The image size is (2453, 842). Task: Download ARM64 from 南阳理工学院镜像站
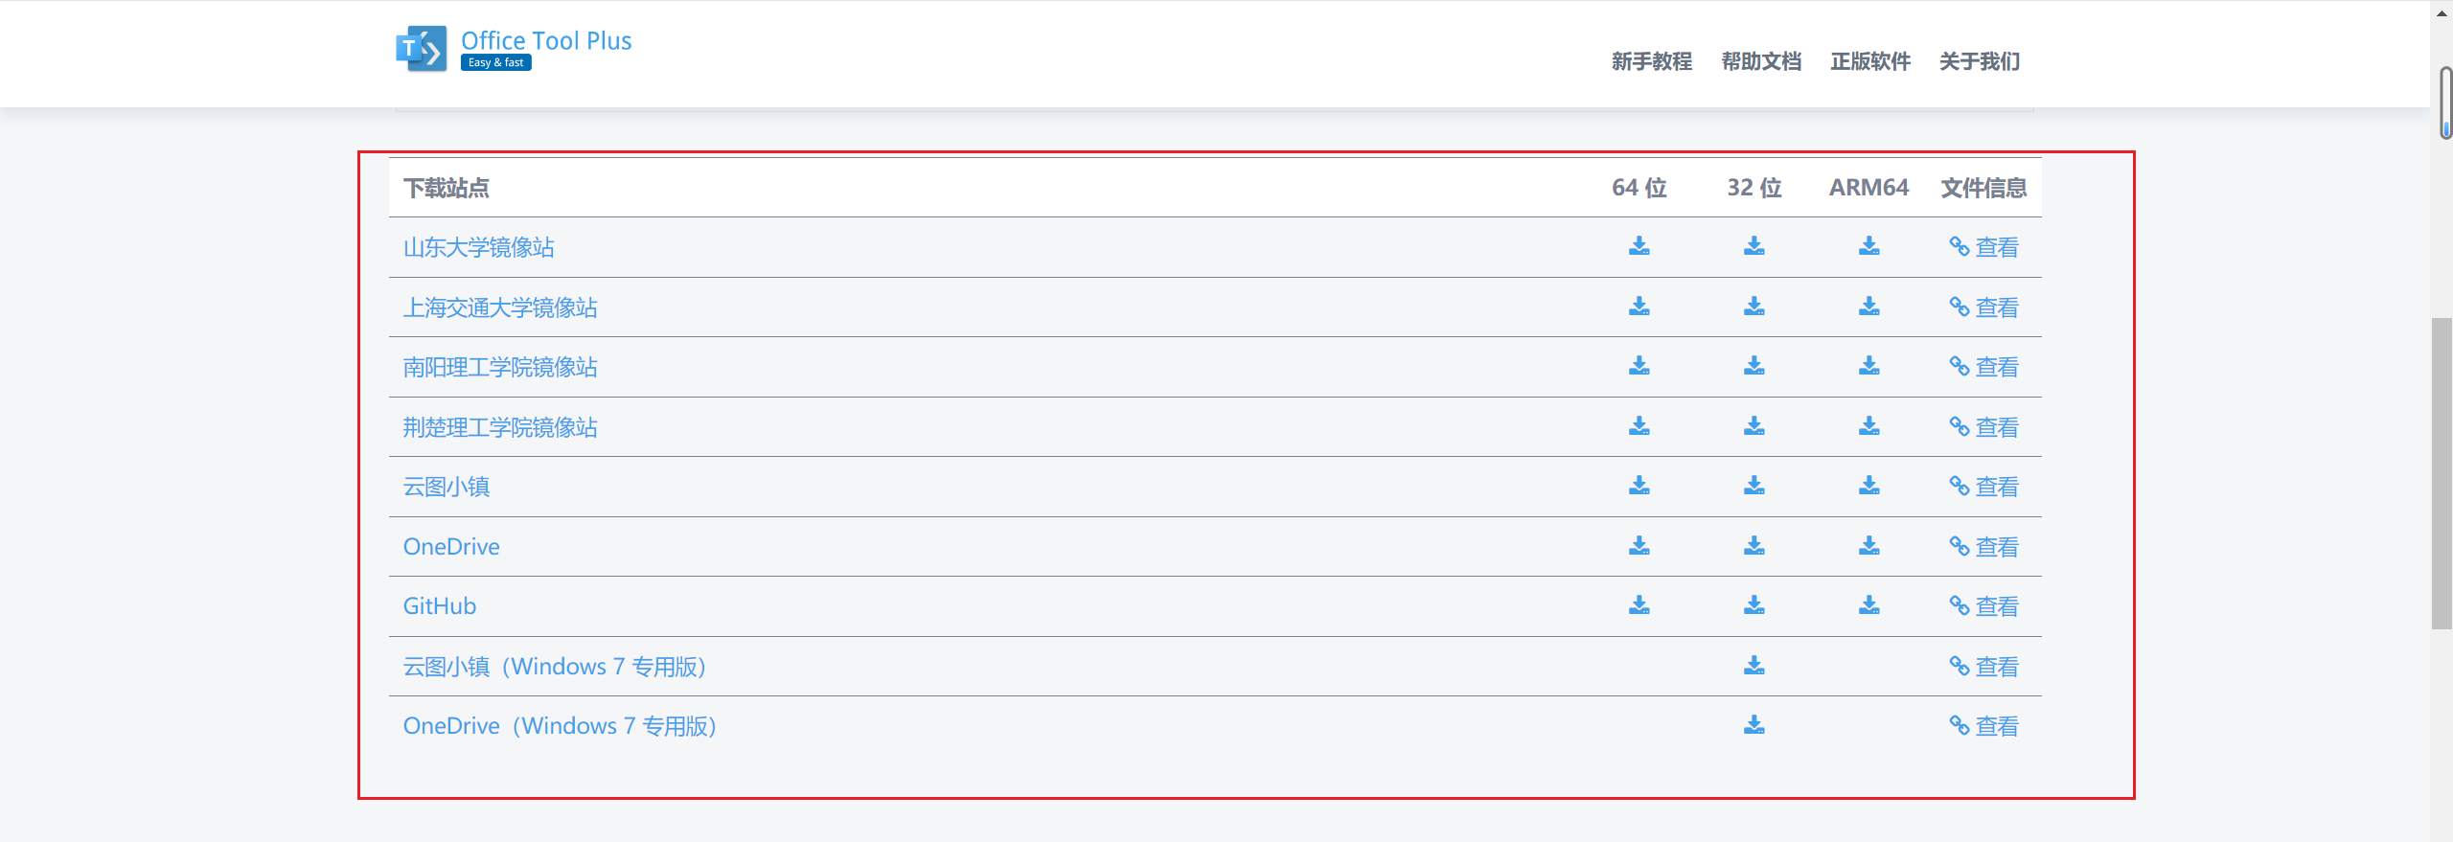coord(1869,366)
